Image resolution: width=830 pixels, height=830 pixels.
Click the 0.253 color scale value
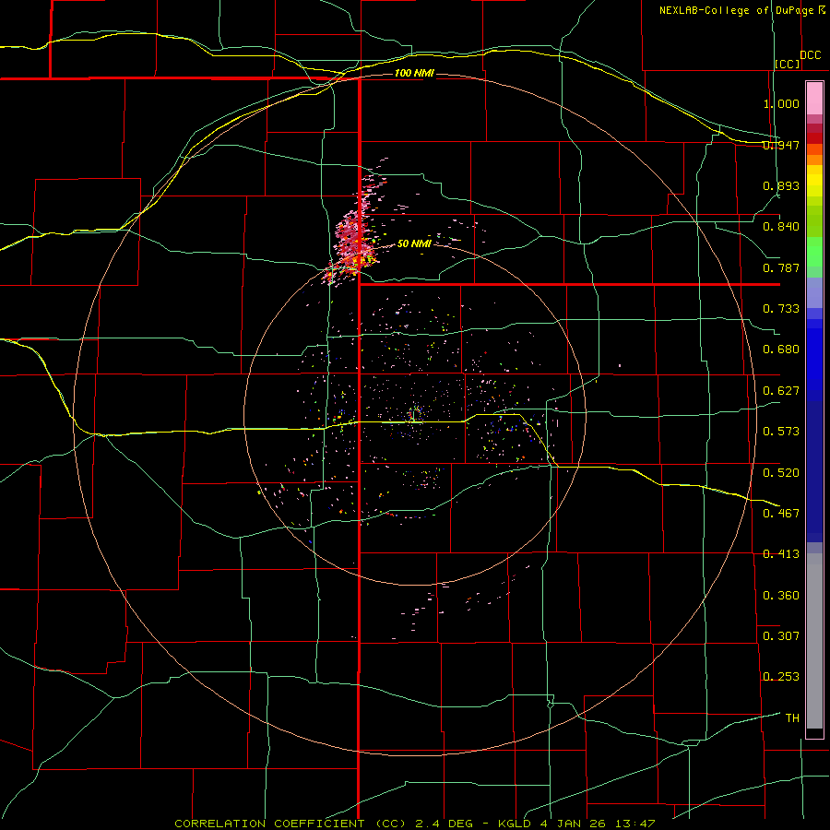click(x=781, y=677)
